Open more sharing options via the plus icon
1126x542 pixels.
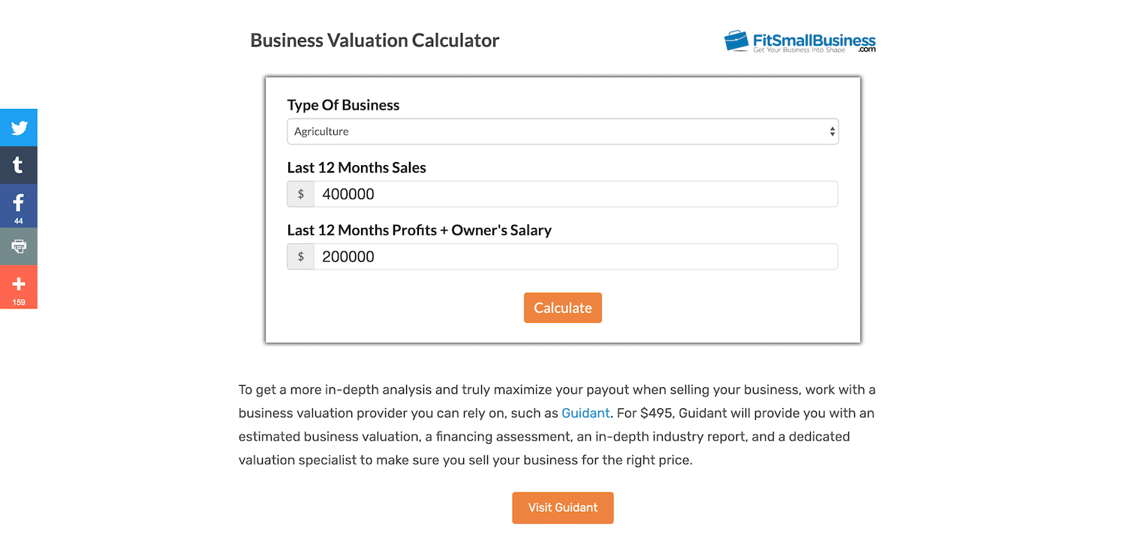[19, 283]
